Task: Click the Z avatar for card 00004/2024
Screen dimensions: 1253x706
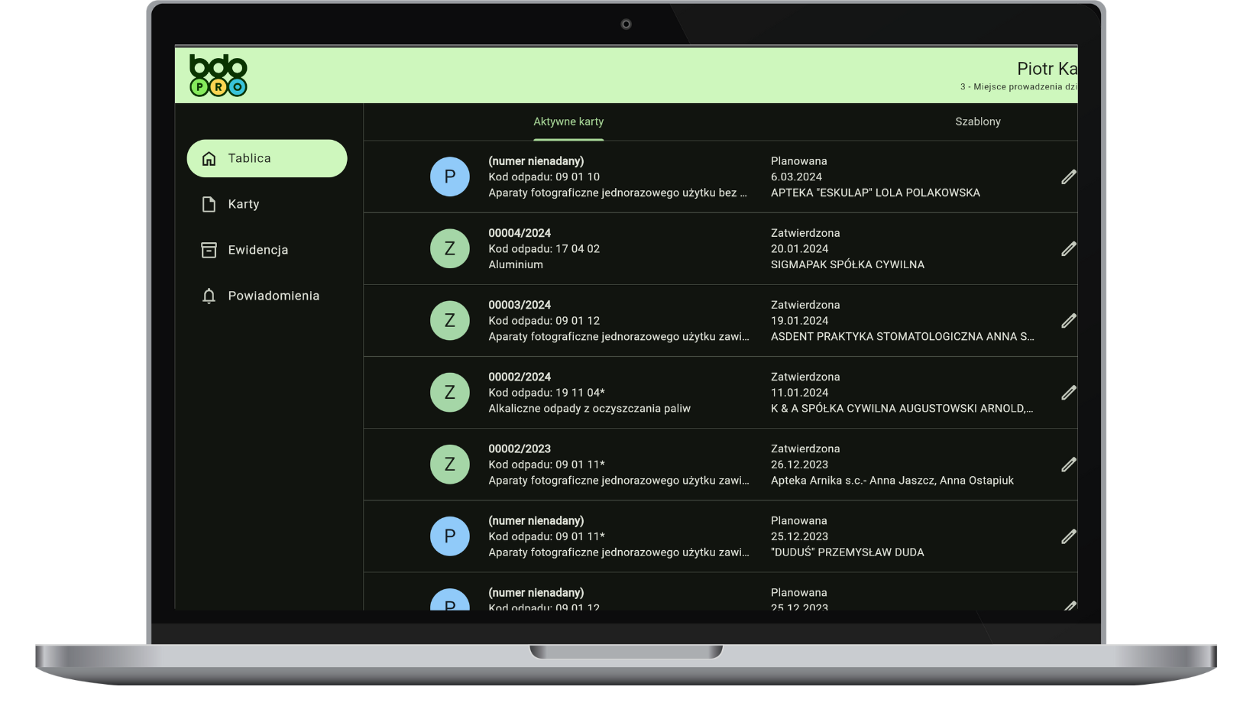Action: click(450, 248)
